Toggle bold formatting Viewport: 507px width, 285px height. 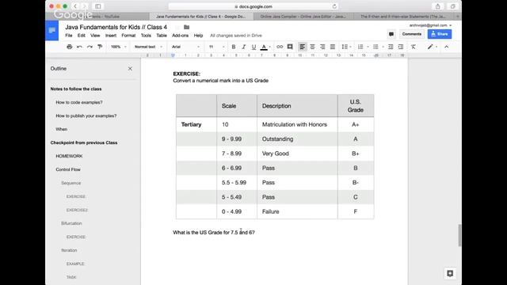point(234,47)
